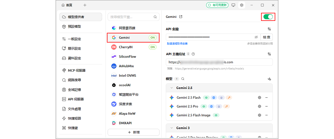Open 快捷短語 settings
The height and width of the screenshot is (139, 334).
pos(81,118)
